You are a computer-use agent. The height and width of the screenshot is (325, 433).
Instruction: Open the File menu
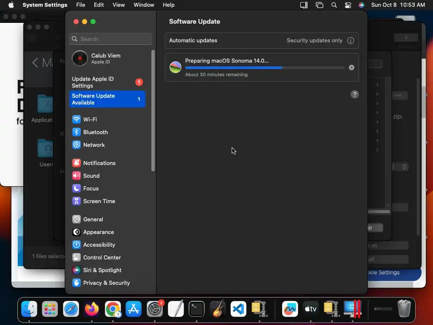(x=81, y=5)
